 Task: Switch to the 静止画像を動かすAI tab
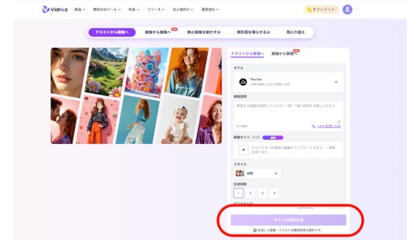[203, 32]
